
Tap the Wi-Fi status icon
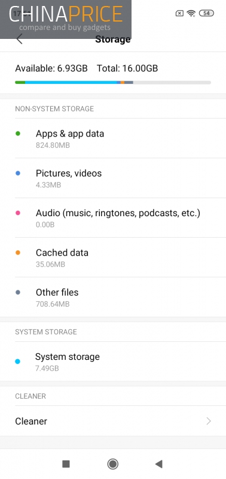pyautogui.click(x=191, y=13)
